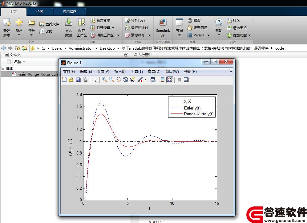Click the Hide Plot Tools icon
This screenshot has width=307, height=223.
point(179,80)
